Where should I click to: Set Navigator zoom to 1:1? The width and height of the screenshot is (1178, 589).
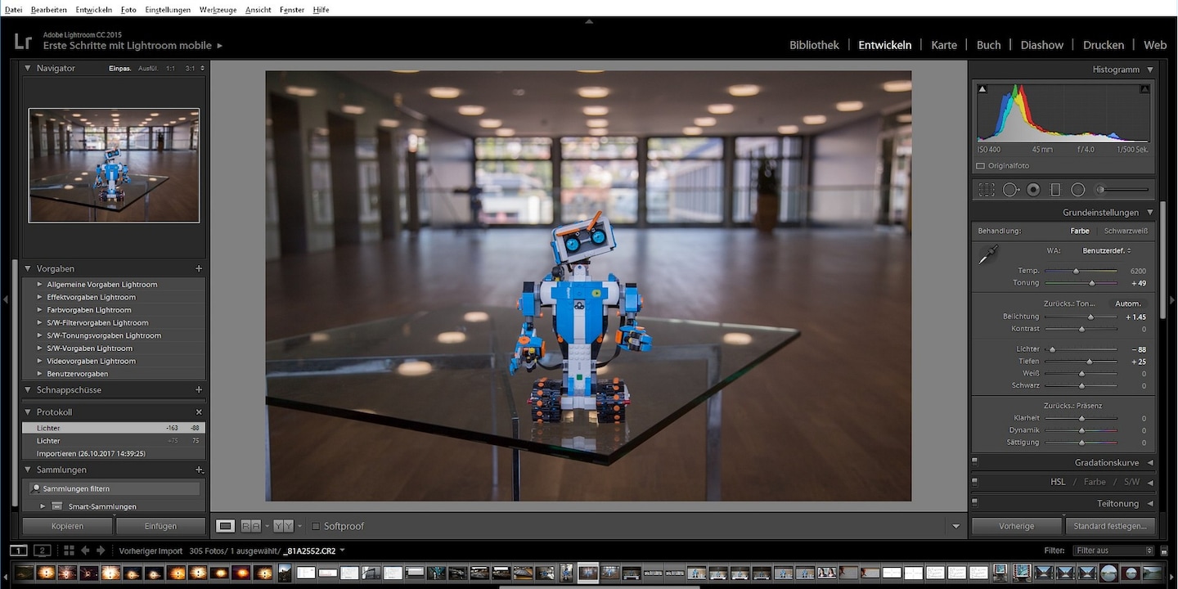tap(170, 69)
